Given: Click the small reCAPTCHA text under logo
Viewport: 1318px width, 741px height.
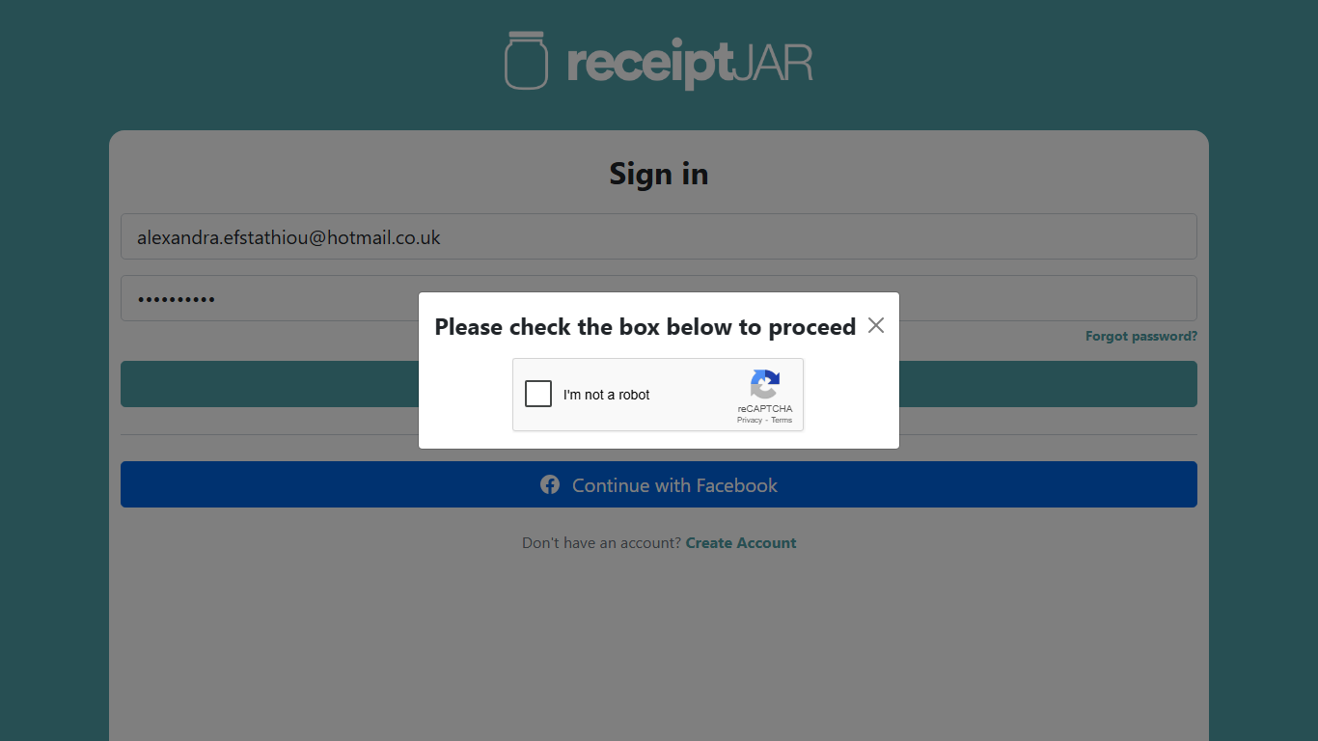Looking at the screenshot, I should coord(765,409).
